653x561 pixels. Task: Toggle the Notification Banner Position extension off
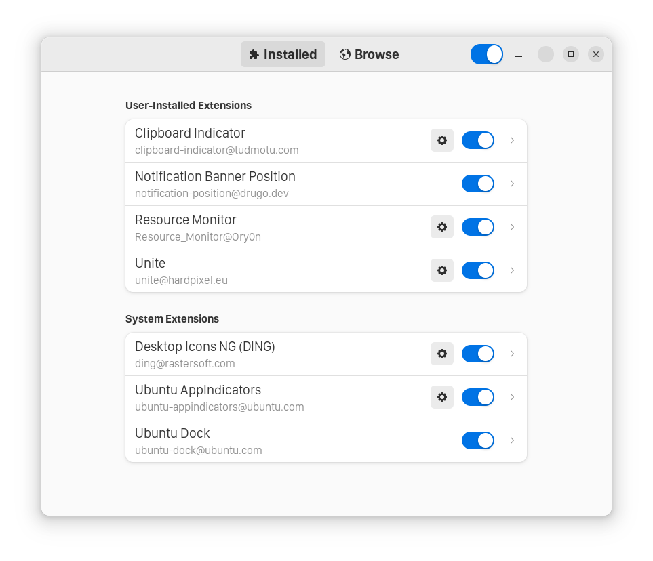click(x=478, y=184)
